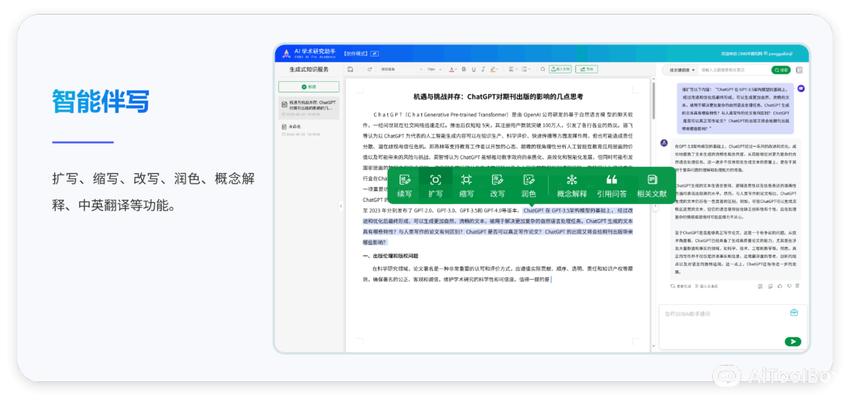Image resolution: width=850 pixels, height=402 pixels.
Task: Copy the AI response using copy icon
Action: tap(770, 285)
